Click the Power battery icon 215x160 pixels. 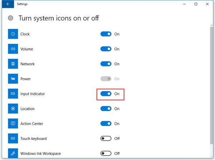13,79
